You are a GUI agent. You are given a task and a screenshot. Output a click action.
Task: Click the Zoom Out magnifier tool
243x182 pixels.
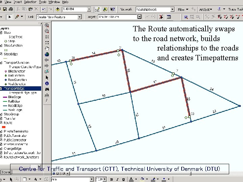click(x=47, y=31)
